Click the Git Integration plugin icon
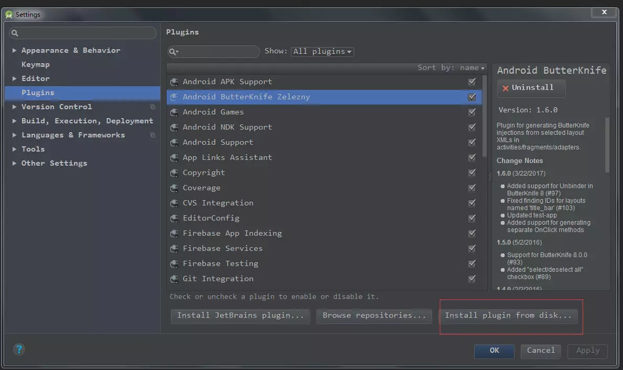 click(x=174, y=279)
